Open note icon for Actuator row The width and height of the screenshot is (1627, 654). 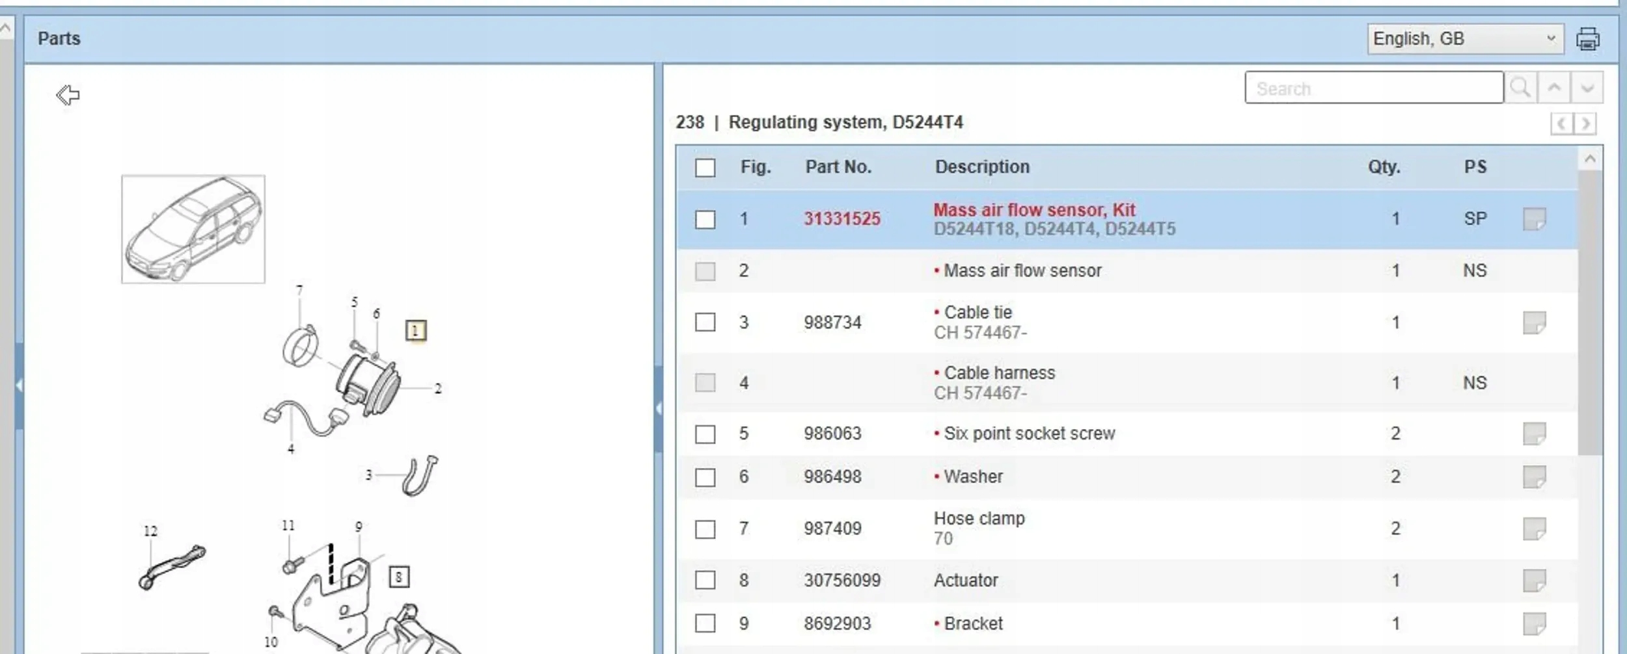pyautogui.click(x=1534, y=581)
